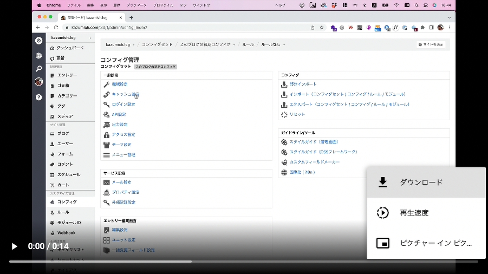
Task: Open the ブックマーク menu in menu bar
Action: (136, 5)
